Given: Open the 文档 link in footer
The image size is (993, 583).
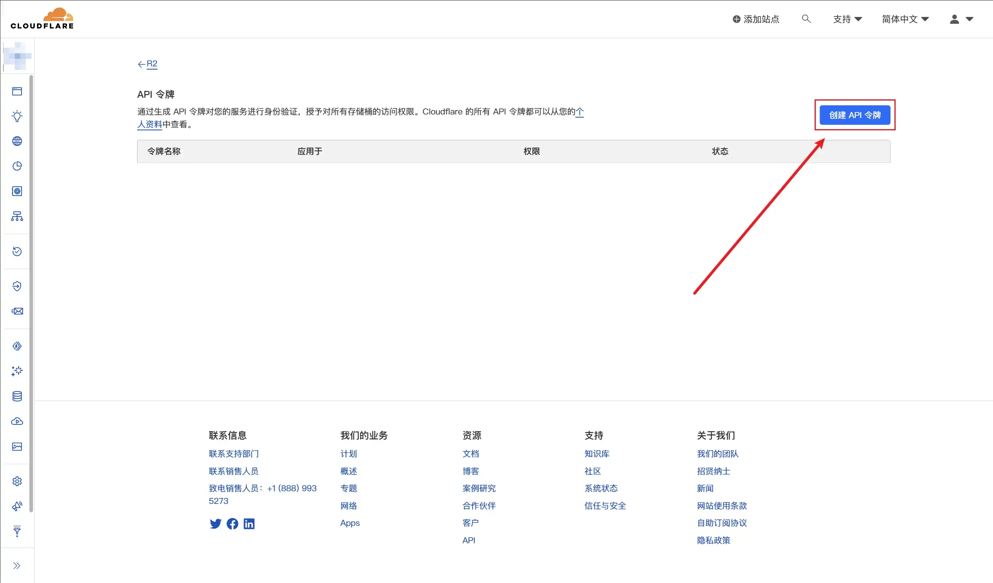Looking at the screenshot, I should (470, 454).
